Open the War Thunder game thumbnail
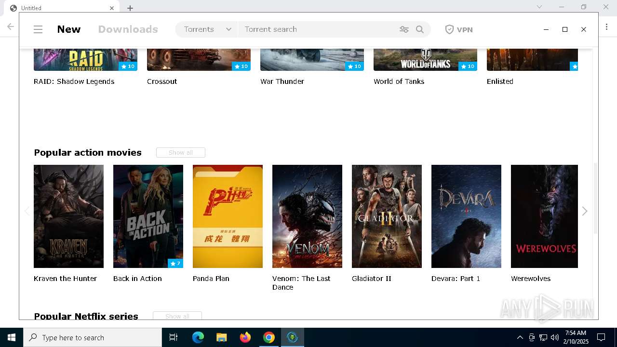The image size is (617, 347). pos(312,60)
